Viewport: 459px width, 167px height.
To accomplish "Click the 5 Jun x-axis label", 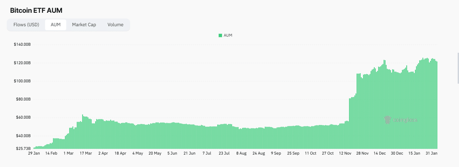I will point(172,153).
